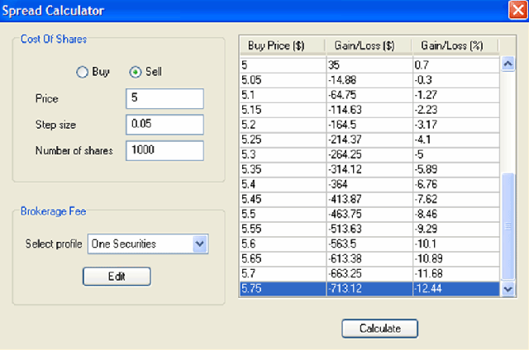The image size is (529, 350).
Task: Click the scrollbar up arrow
Action: [x=508, y=64]
